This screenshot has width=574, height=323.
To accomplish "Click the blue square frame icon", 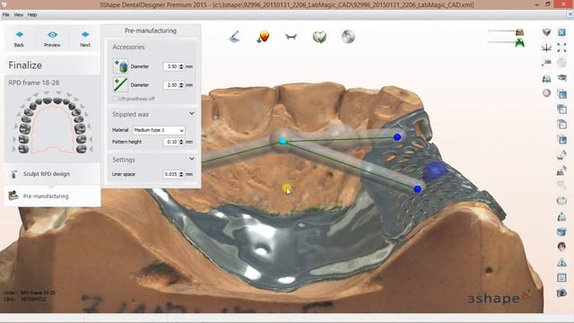I will [x=561, y=277].
